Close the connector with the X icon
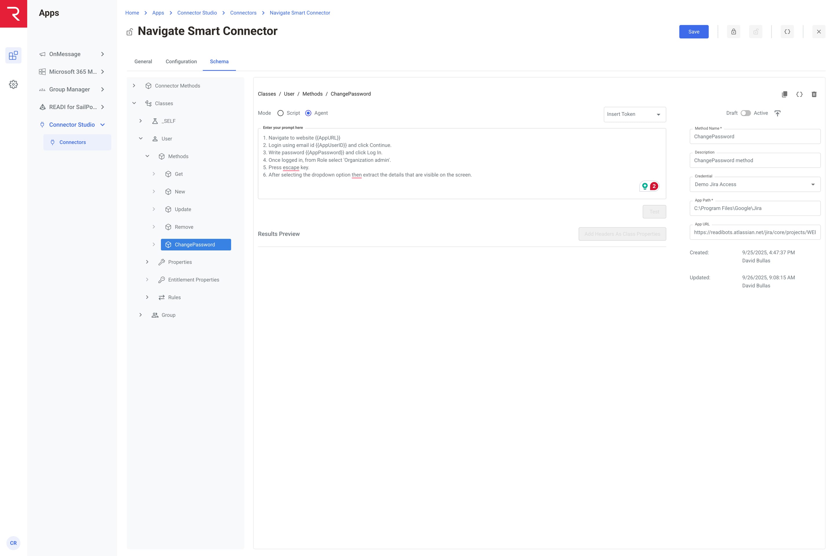The image size is (834, 556). pyautogui.click(x=819, y=32)
